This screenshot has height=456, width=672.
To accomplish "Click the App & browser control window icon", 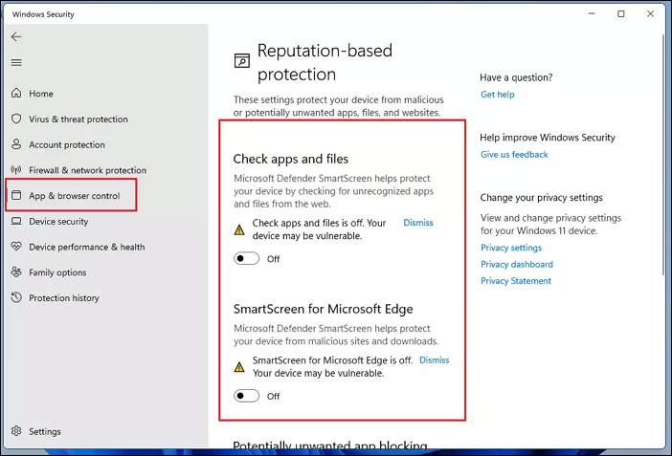I will [x=16, y=195].
